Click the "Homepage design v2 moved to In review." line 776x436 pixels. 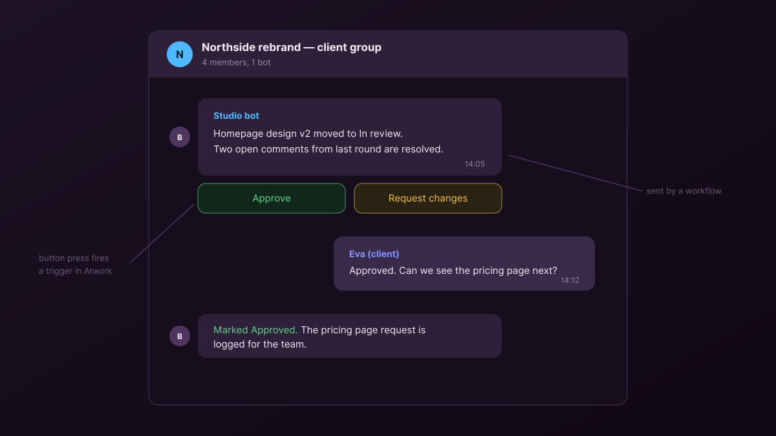pyautogui.click(x=308, y=134)
